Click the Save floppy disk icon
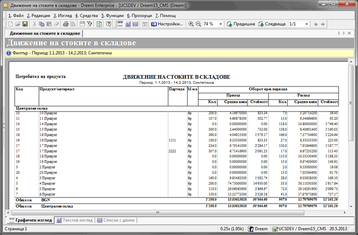This screenshot has height=235, width=358. click(25, 24)
